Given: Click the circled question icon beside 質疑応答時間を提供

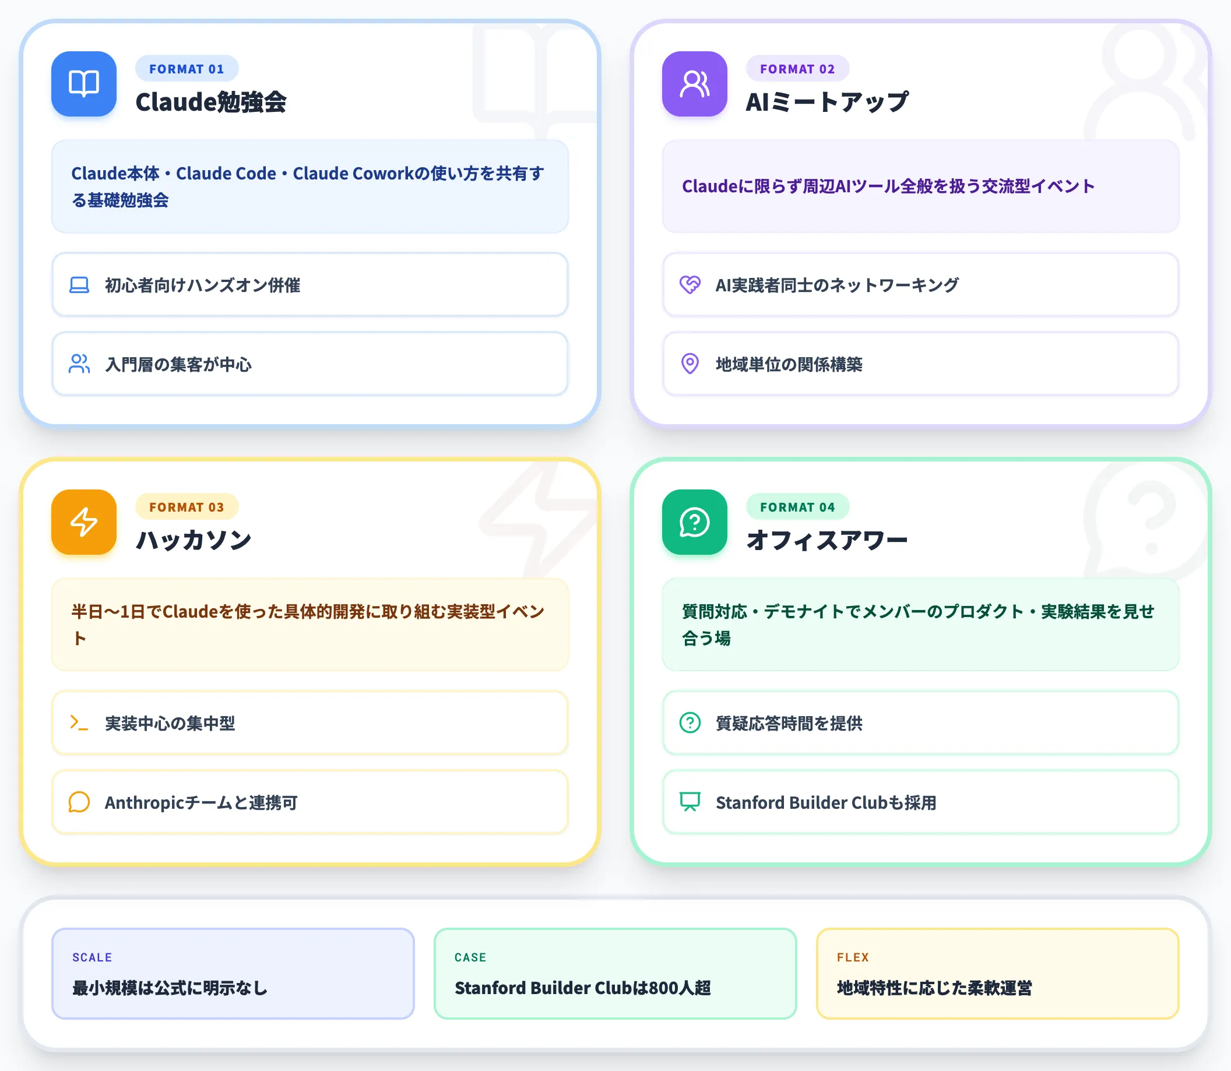Looking at the screenshot, I should point(690,723).
